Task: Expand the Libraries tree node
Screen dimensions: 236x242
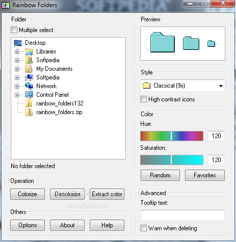Action: 17,51
